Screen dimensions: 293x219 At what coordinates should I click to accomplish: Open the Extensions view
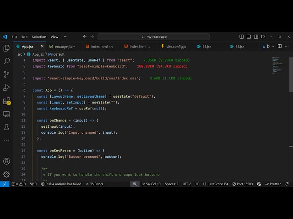point(6,100)
